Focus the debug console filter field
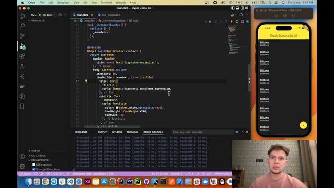Image resolution: width=334 pixels, height=188 pixels. 202,132
